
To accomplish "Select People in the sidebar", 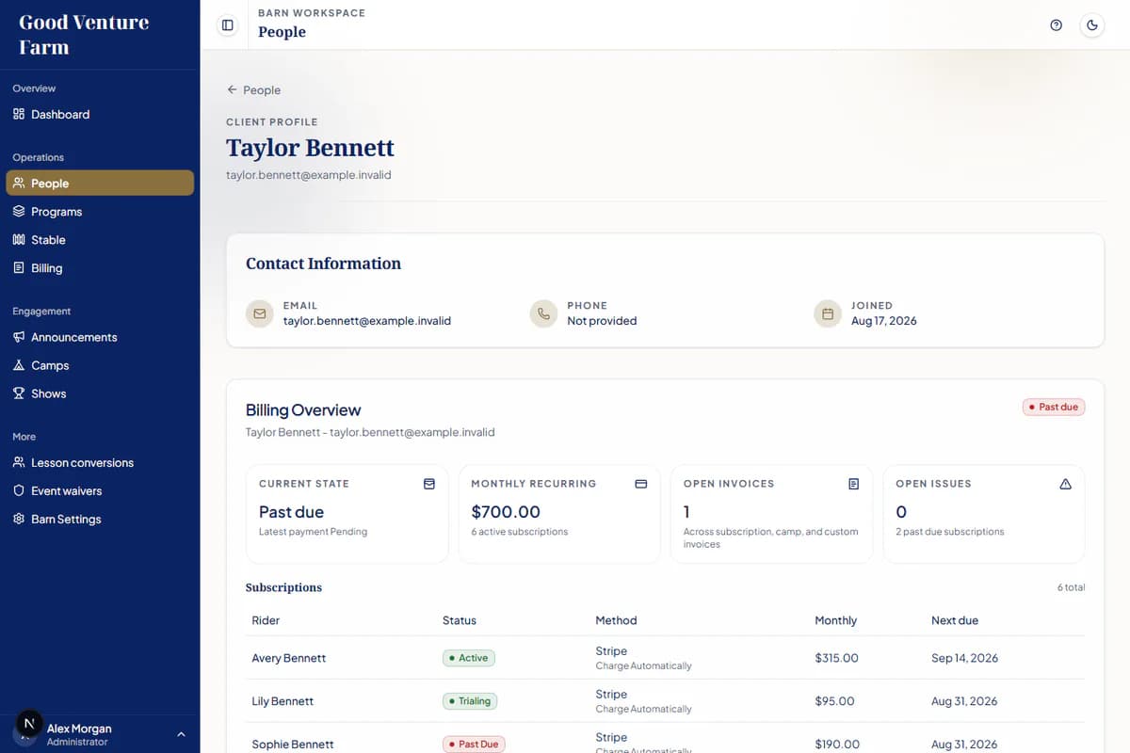I will tap(100, 183).
